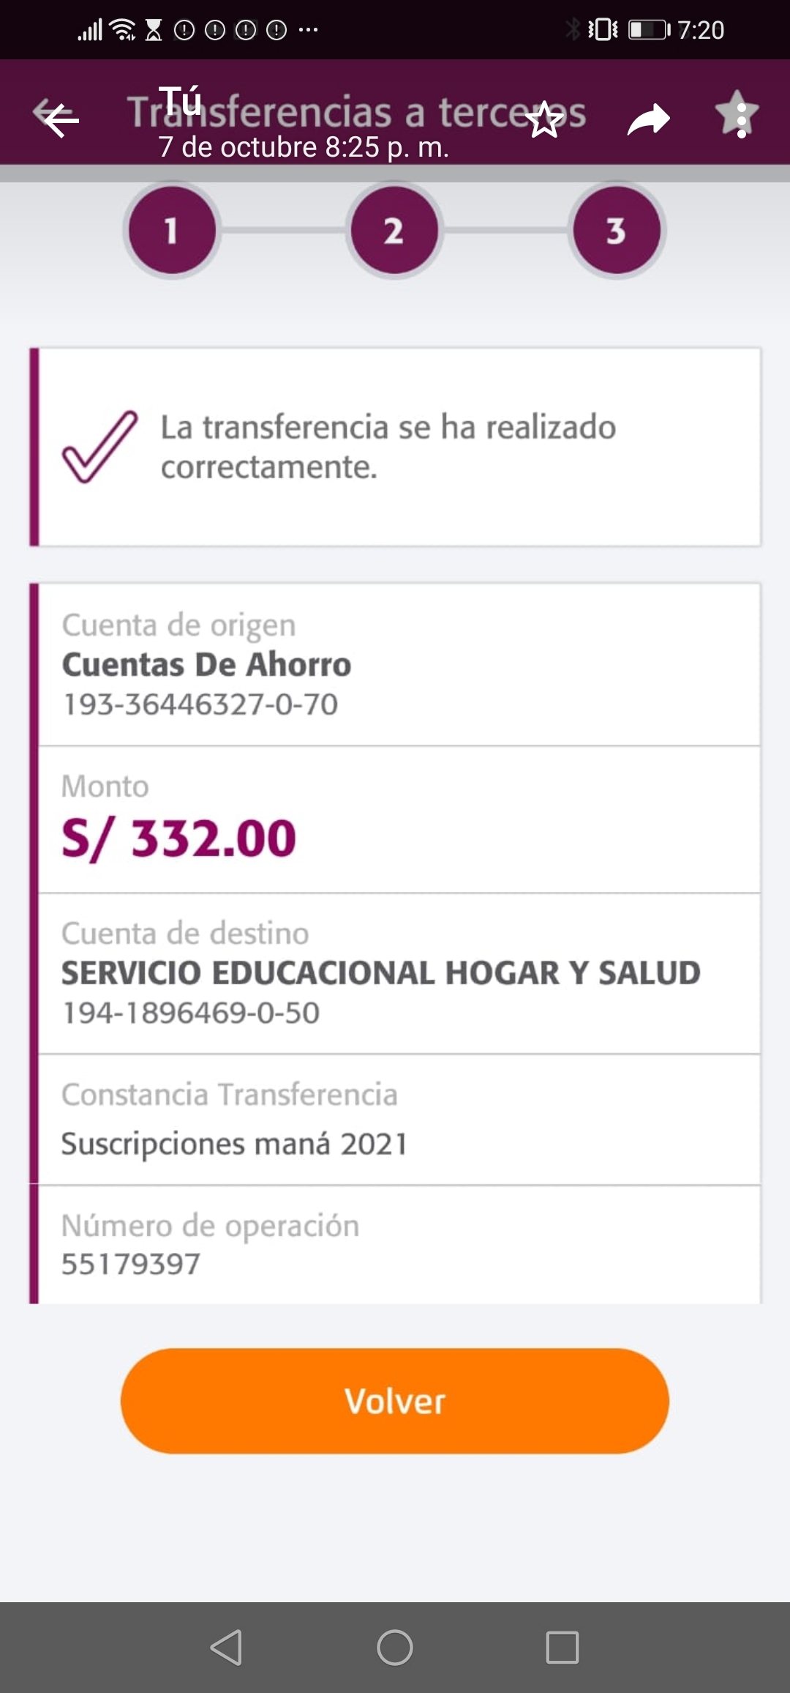
Task: Open recent apps with the square button
Action: tap(562, 1648)
